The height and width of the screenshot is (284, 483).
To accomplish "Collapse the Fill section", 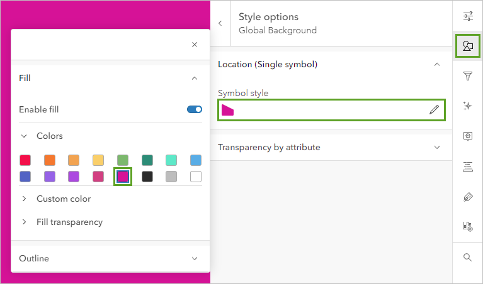I will [x=195, y=79].
